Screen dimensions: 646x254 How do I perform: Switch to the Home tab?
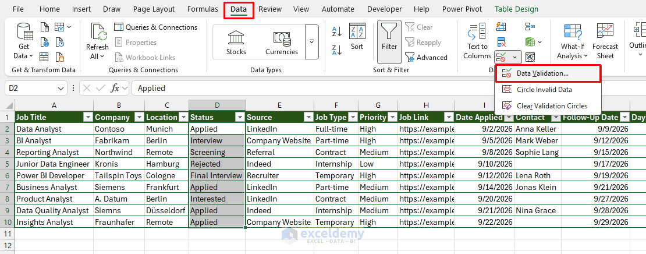(49, 9)
